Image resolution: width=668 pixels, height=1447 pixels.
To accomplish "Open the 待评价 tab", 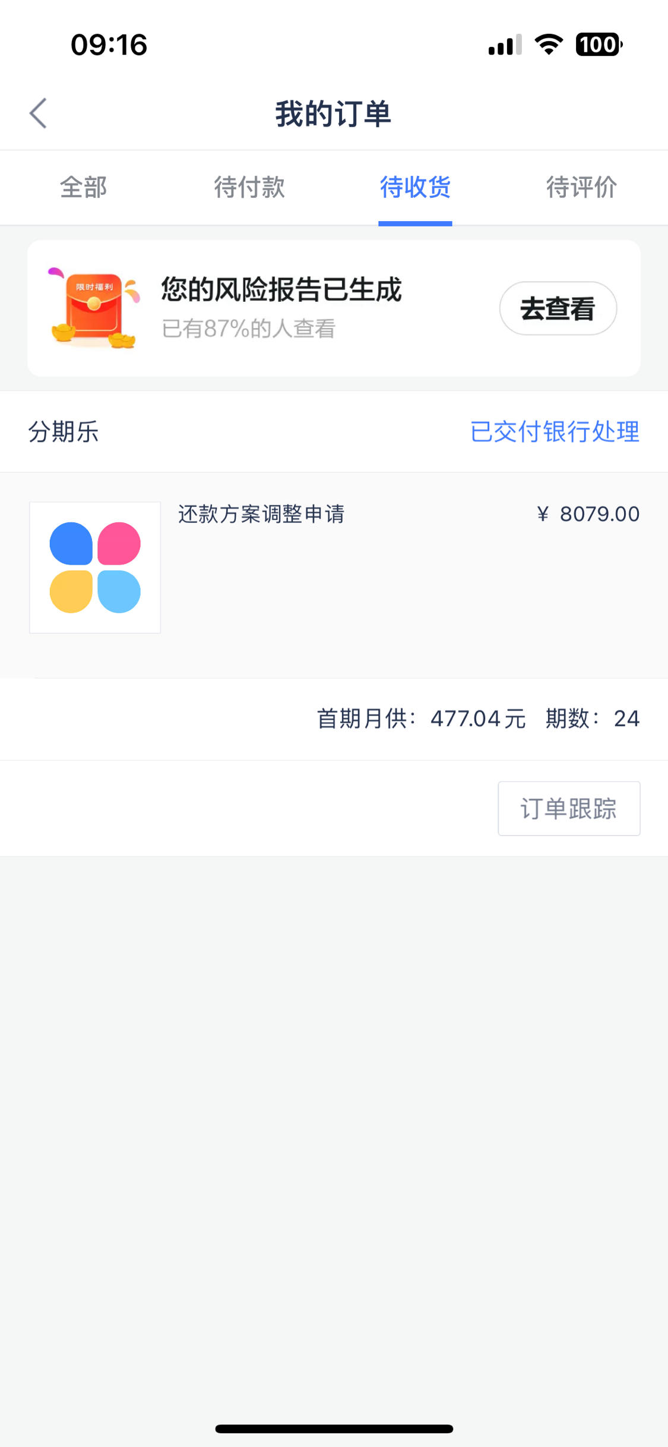I will 582,187.
